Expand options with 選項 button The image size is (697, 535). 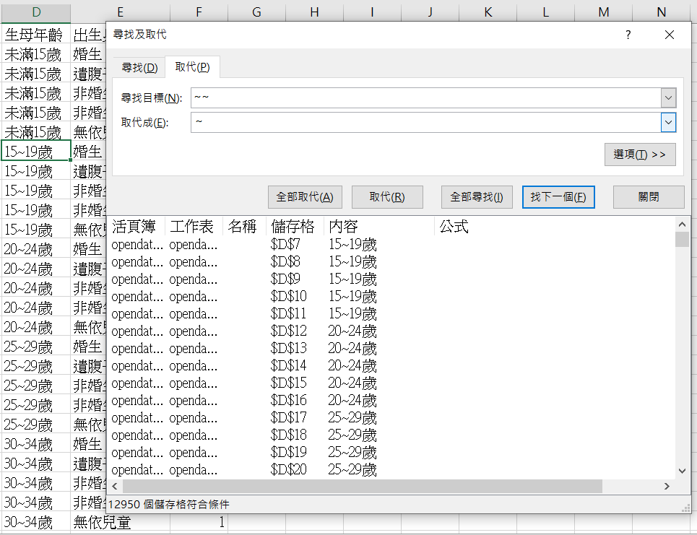pos(639,155)
